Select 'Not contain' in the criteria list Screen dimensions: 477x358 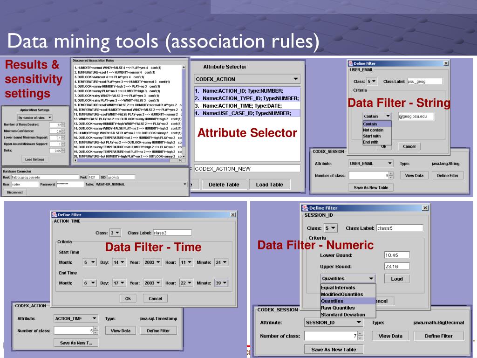click(x=377, y=130)
